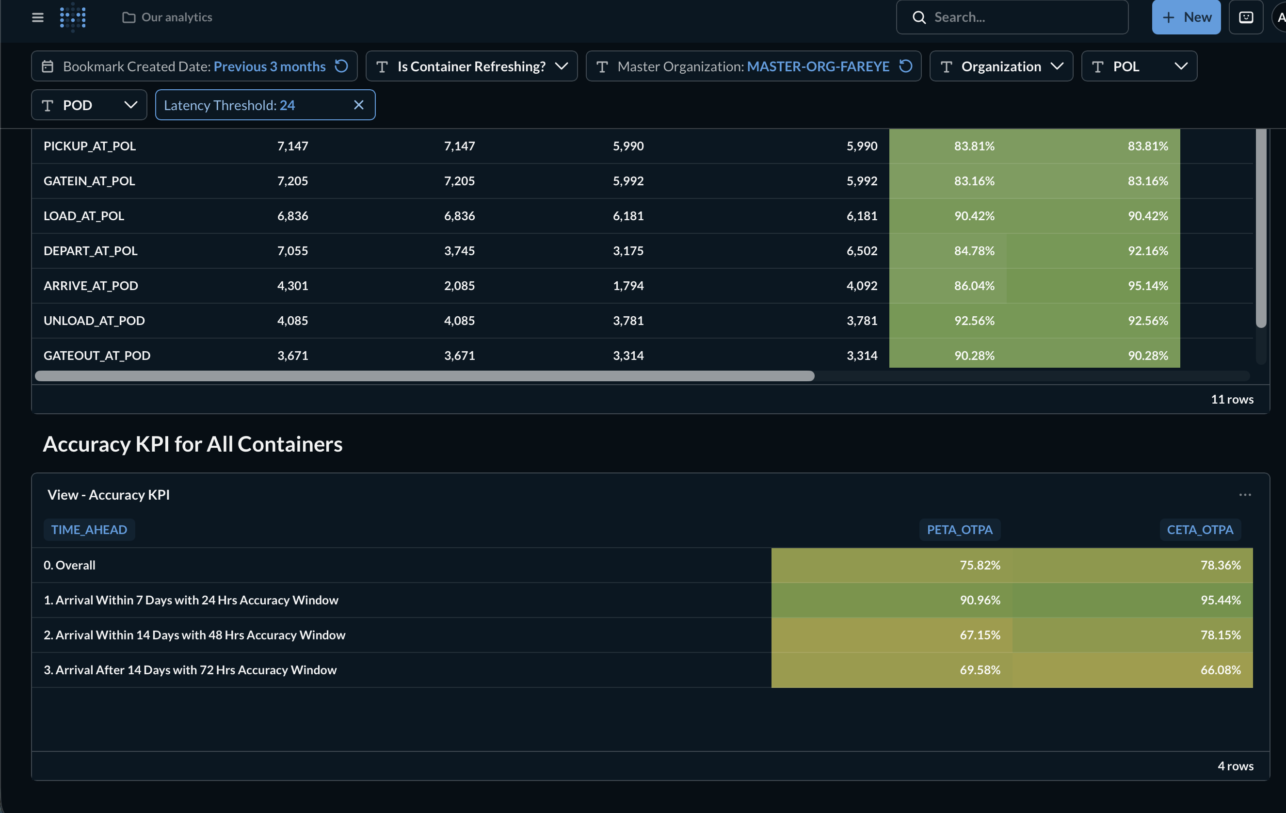
Task: Click the 84.78% cell in DEPART_AT_POL row
Action: [948, 250]
